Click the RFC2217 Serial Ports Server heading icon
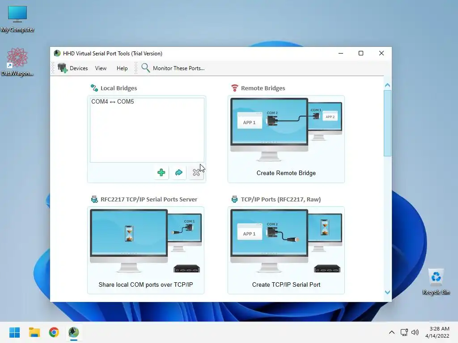458x343 pixels. point(94,199)
